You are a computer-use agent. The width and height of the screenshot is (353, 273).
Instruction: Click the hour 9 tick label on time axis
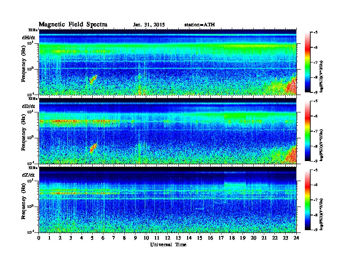point(135,238)
